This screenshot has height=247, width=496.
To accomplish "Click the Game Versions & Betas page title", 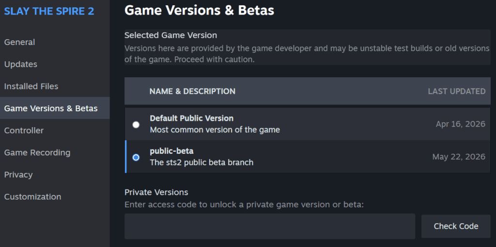I will coord(199,11).
